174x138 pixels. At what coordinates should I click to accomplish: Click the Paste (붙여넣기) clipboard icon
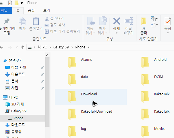[36, 21]
